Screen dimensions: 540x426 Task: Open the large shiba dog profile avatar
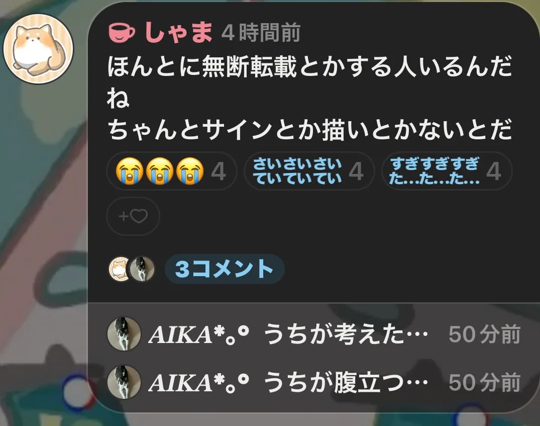tap(38, 49)
